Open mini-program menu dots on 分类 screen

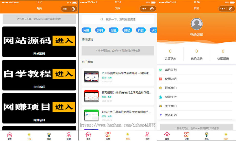click(65, 9)
